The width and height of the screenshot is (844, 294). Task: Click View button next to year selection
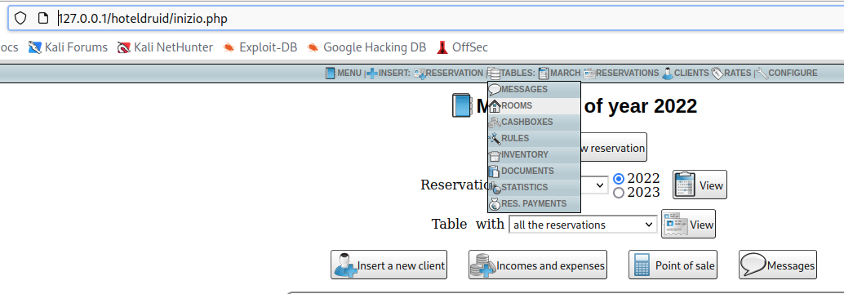pos(700,185)
